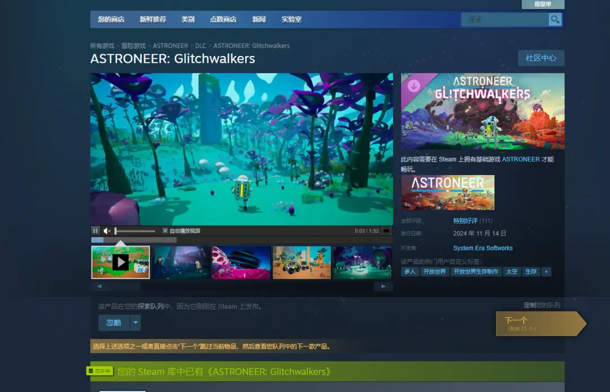
Task: Click the search input field
Action: [x=505, y=19]
